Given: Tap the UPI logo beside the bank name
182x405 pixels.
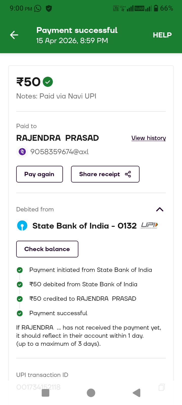Looking at the screenshot, I should 149,225.
